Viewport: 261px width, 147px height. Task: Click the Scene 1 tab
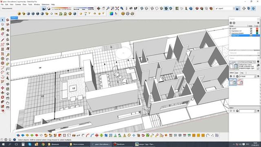(x=14, y=18)
